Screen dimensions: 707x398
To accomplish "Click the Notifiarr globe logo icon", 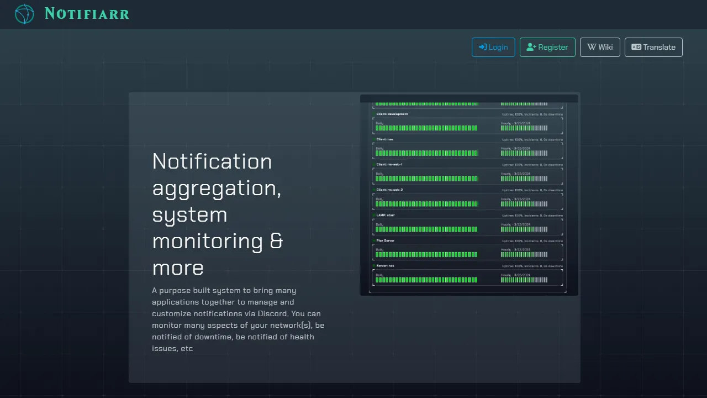I will [x=24, y=14].
